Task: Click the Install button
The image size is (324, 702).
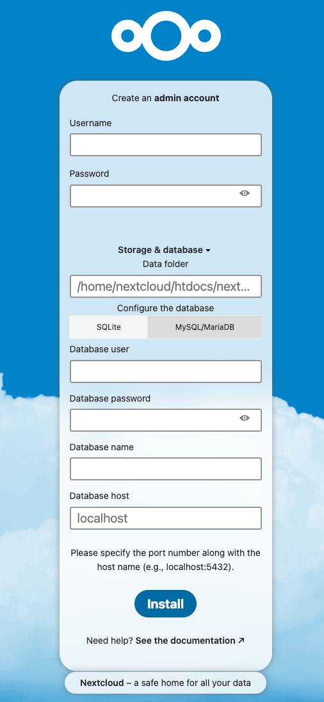Action: point(166,603)
